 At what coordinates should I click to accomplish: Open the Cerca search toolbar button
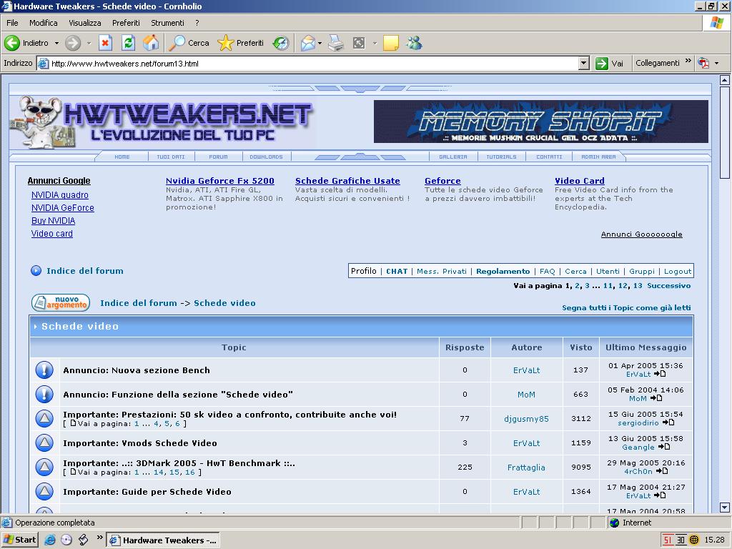pyautogui.click(x=189, y=43)
